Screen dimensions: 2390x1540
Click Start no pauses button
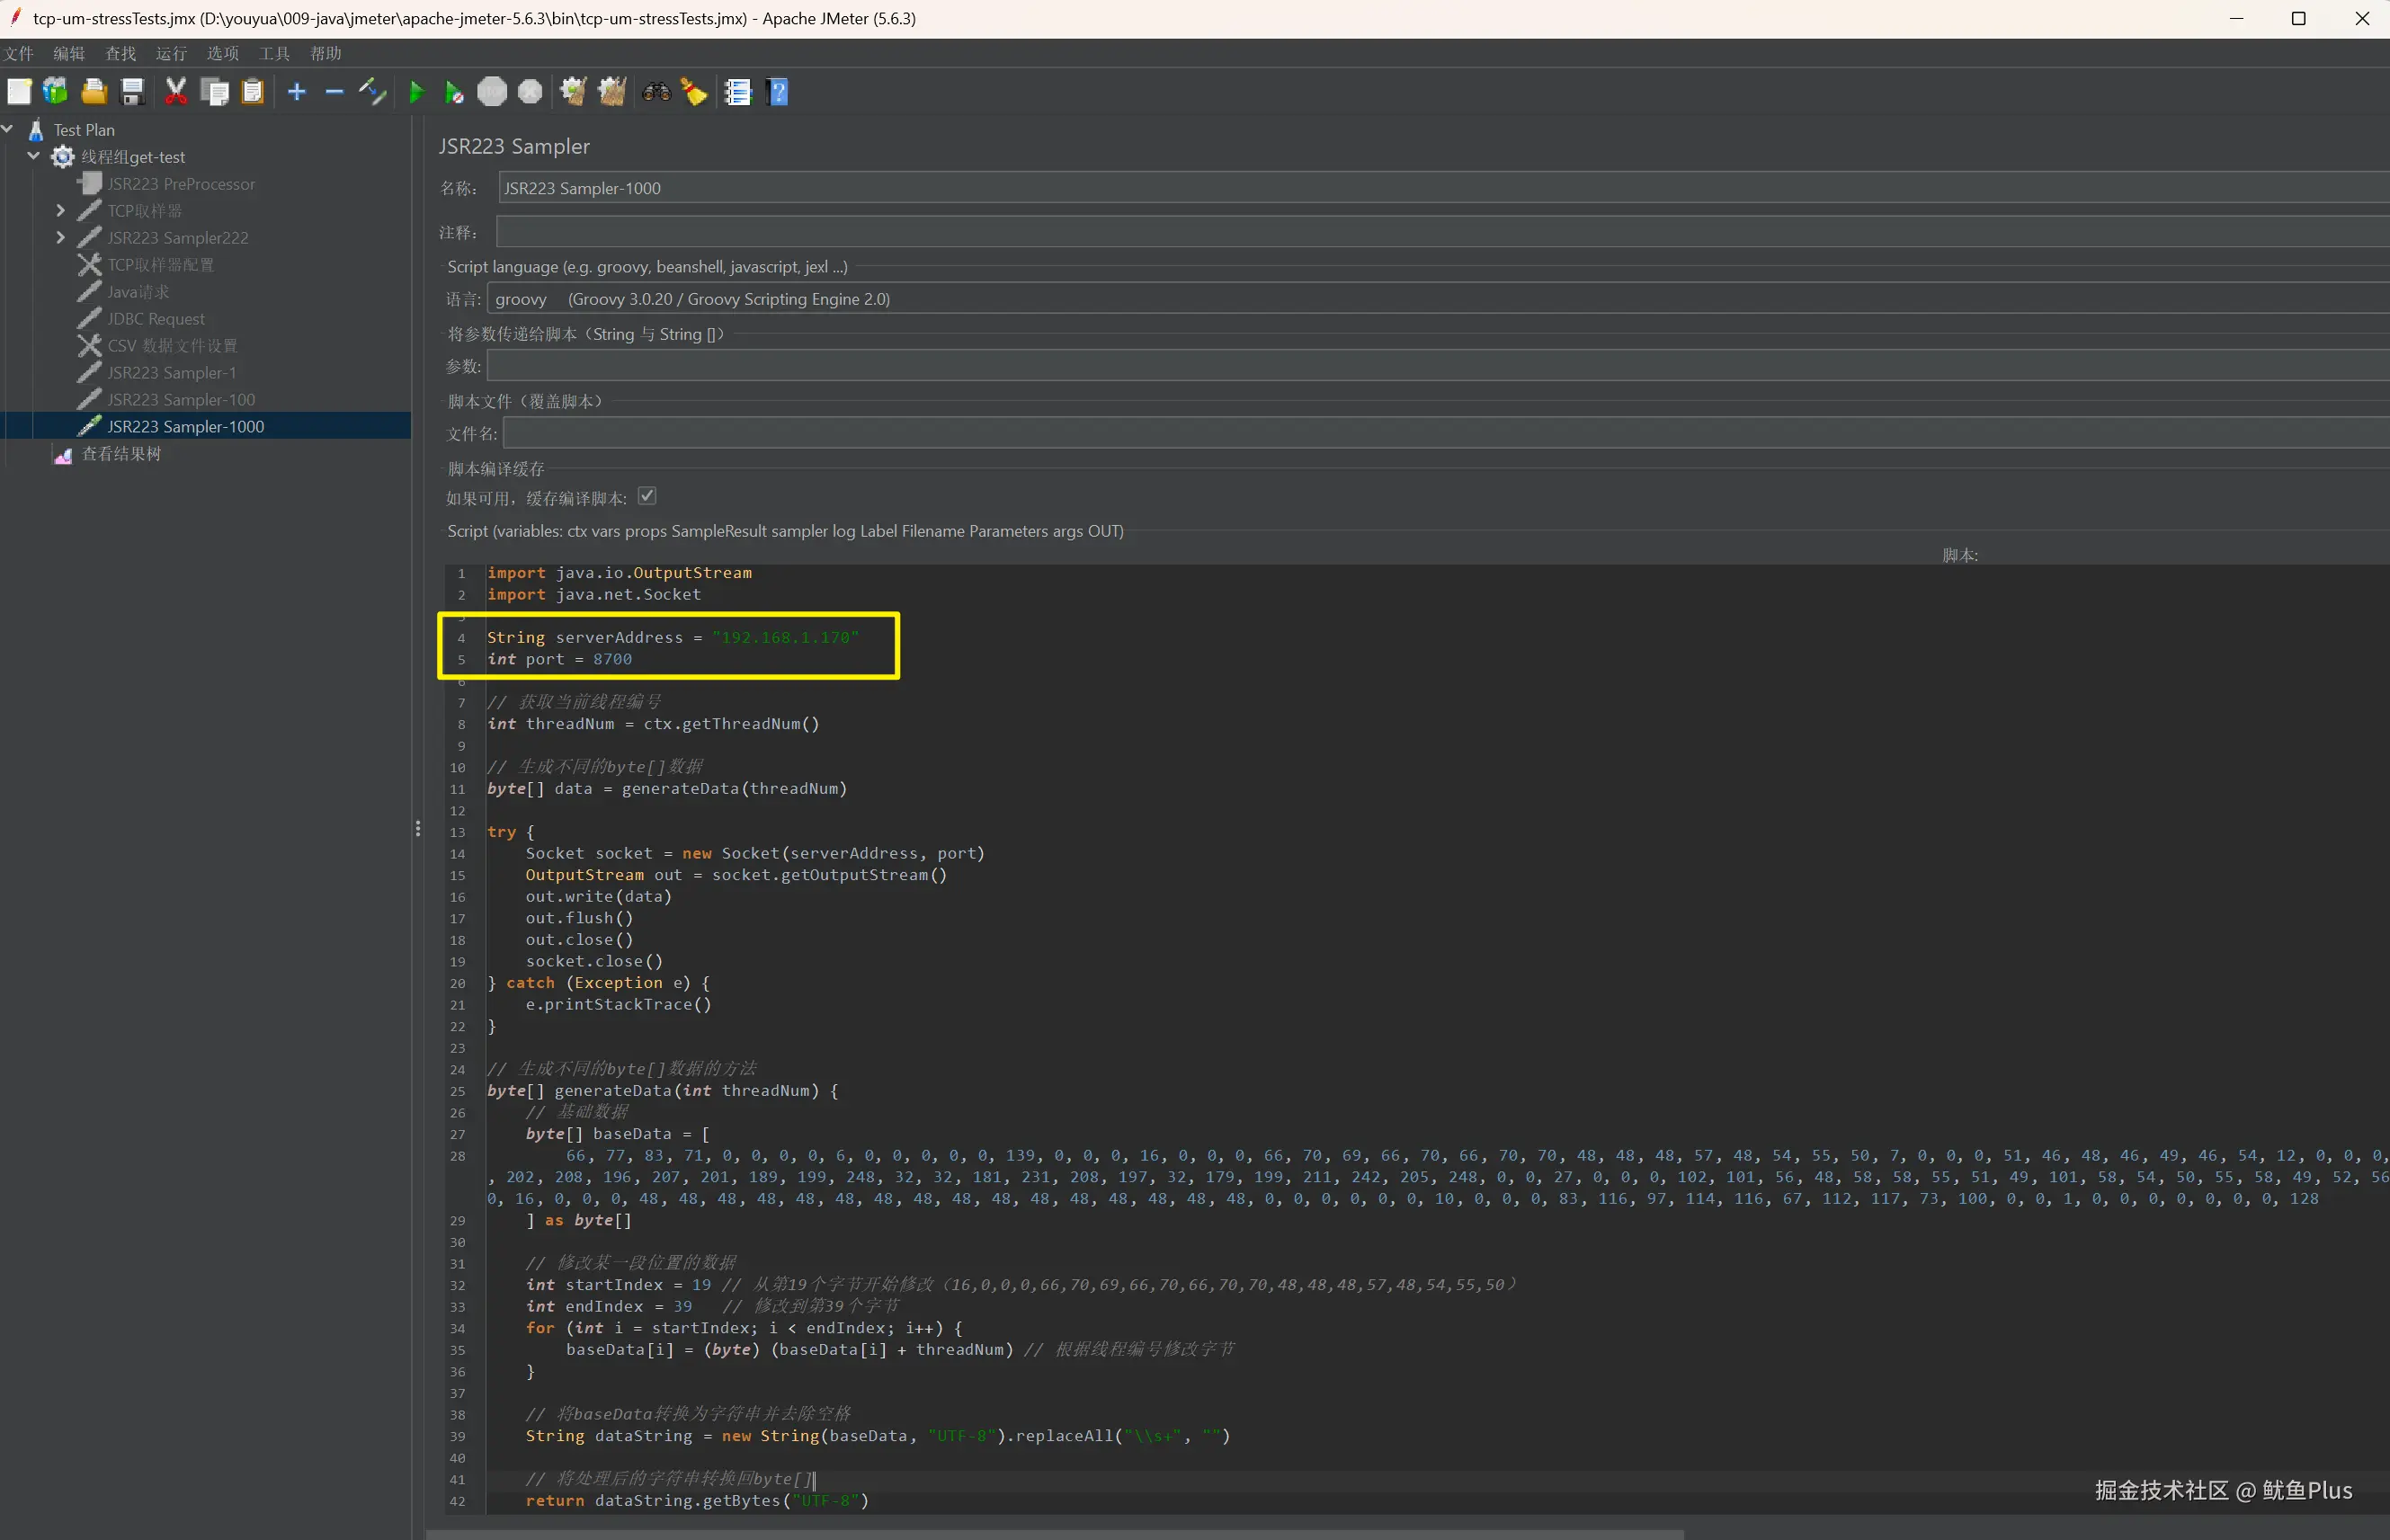point(454,93)
